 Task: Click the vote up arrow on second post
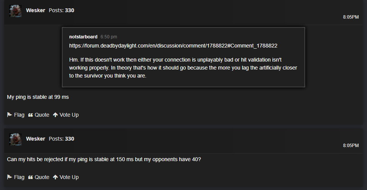pyautogui.click(x=55, y=177)
